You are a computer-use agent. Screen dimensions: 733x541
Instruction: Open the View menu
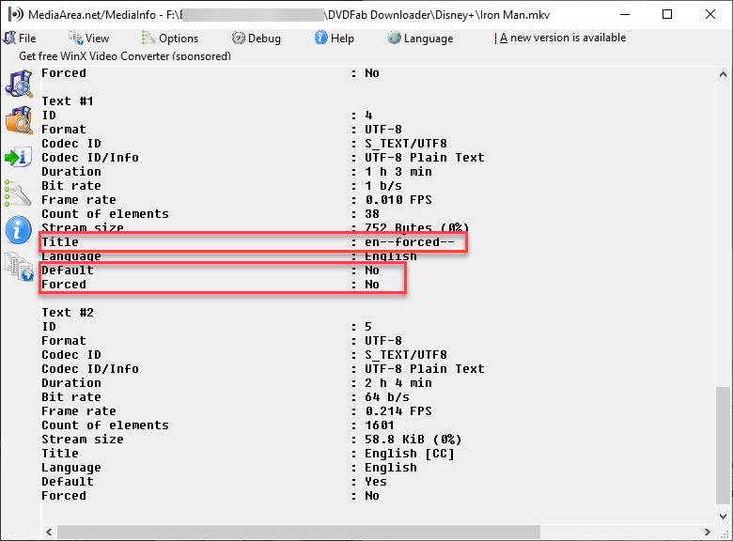pyautogui.click(x=89, y=38)
